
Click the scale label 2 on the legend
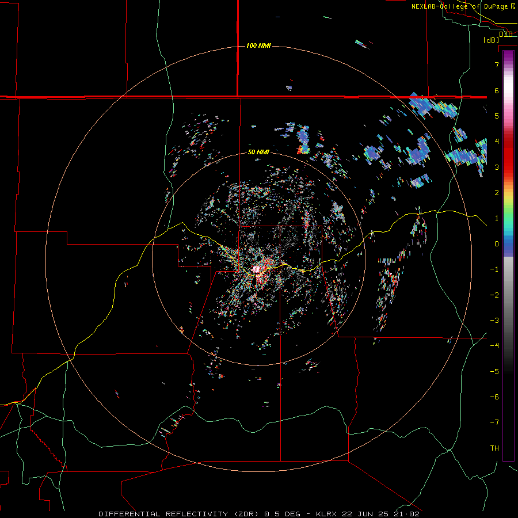point(497,193)
